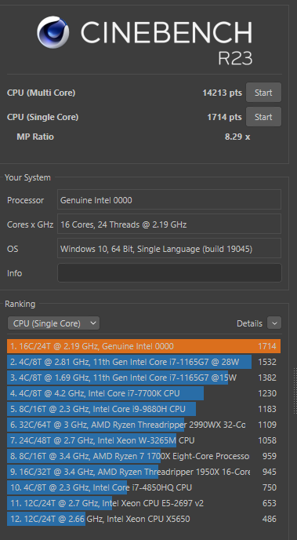Click the Details label in Ranking

pos(249,323)
